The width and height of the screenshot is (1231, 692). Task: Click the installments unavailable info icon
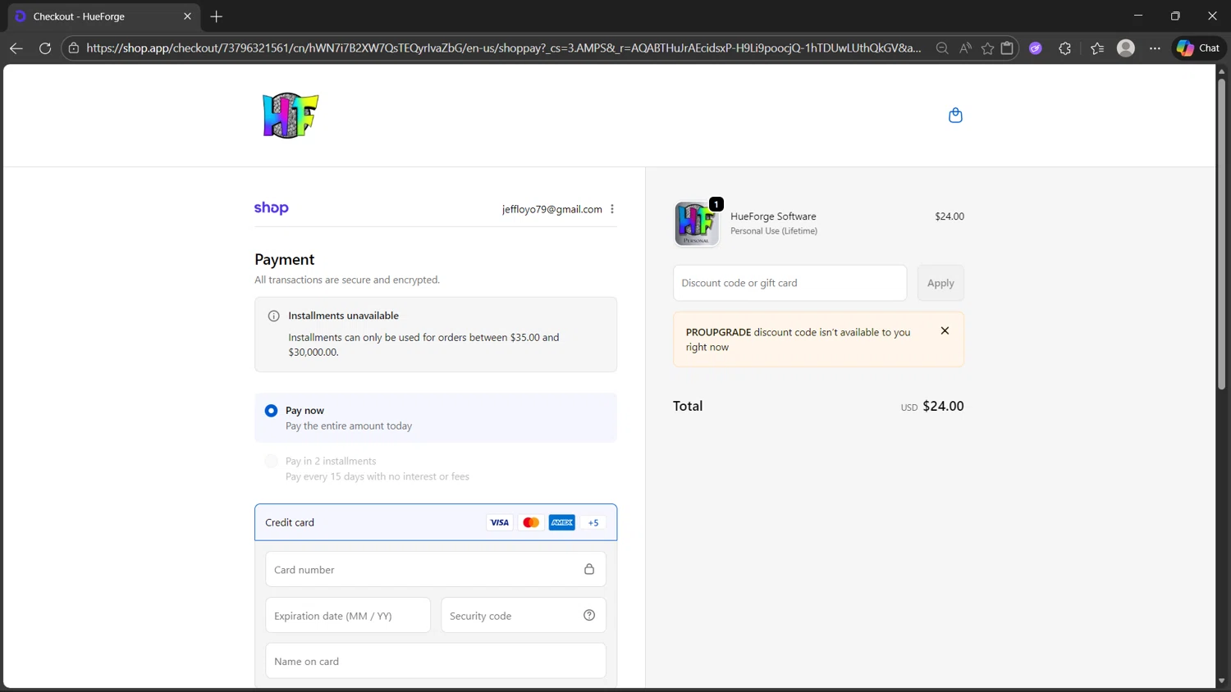coord(274,316)
